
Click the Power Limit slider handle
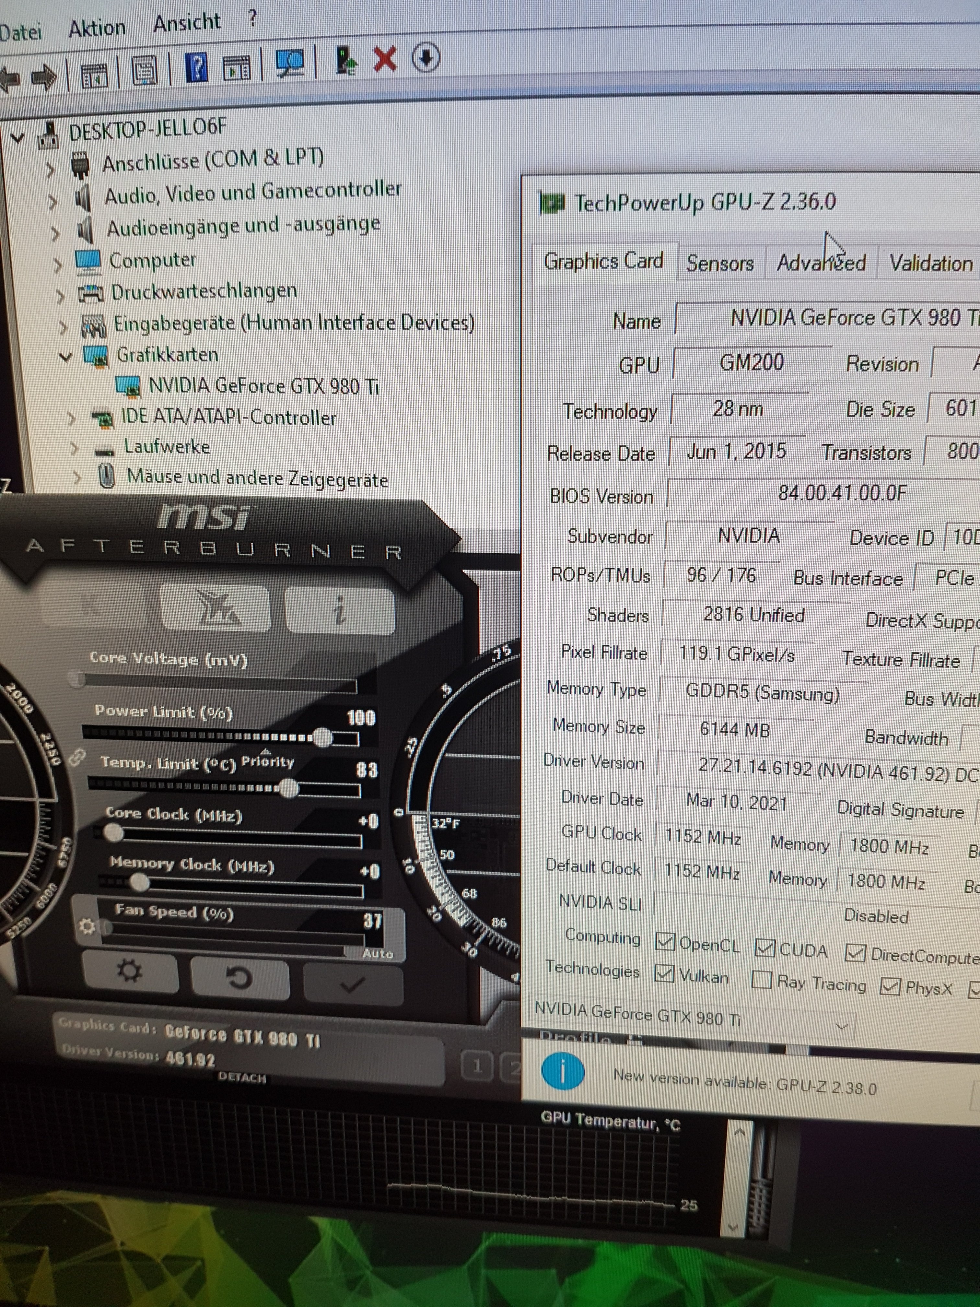(322, 737)
